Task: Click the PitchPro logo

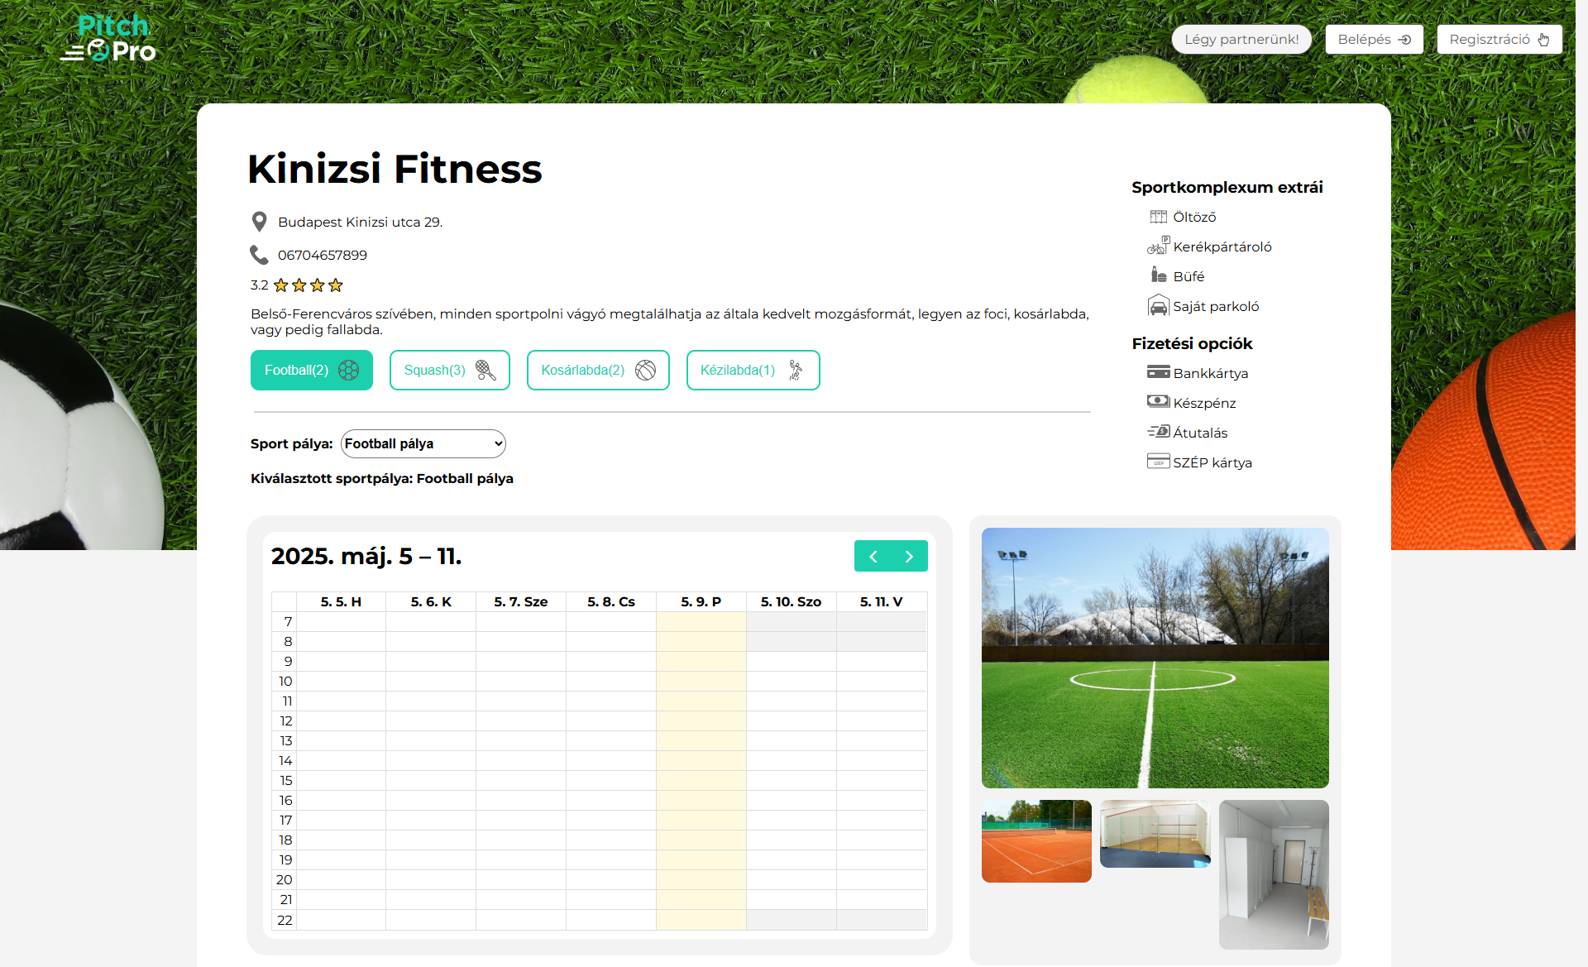Action: point(108,39)
